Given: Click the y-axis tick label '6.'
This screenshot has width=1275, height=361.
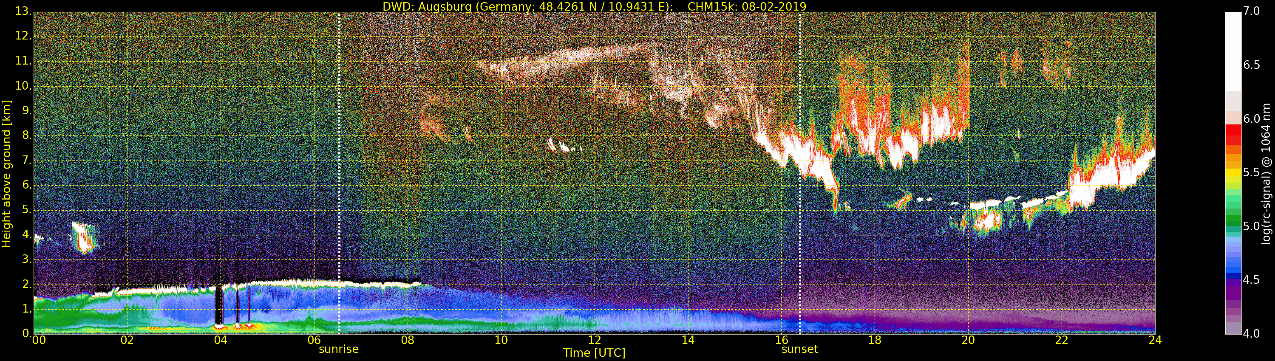Looking at the screenshot, I should [x=27, y=185].
